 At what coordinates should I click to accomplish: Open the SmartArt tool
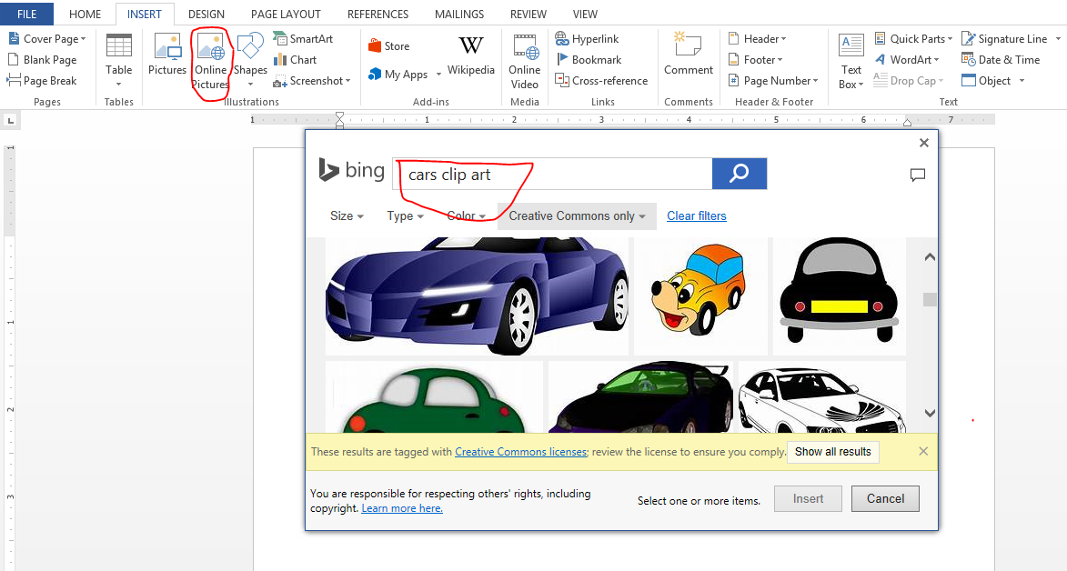(x=303, y=39)
